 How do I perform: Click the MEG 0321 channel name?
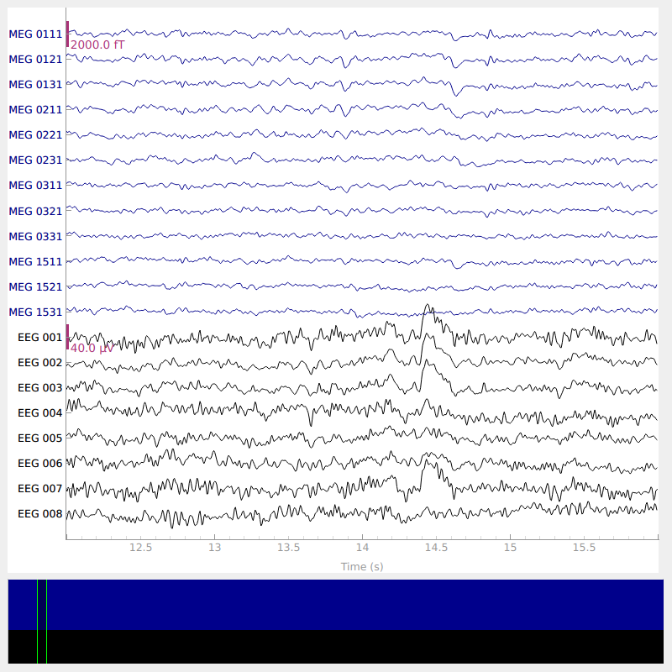[x=35, y=211]
